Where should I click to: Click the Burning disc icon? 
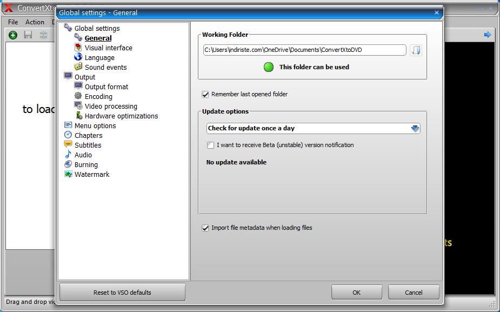click(x=68, y=164)
